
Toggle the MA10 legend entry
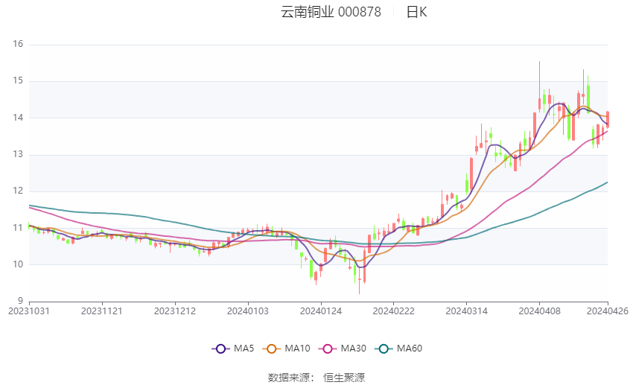pos(286,349)
